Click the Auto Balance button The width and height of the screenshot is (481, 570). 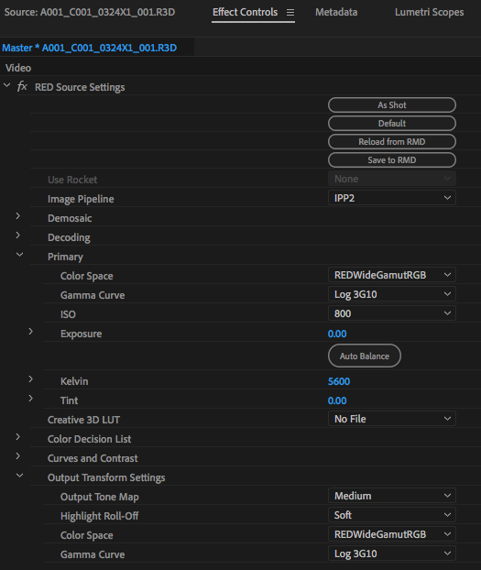[365, 356]
